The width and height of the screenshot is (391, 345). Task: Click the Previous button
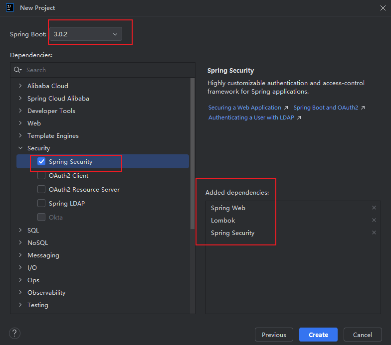(x=274, y=335)
